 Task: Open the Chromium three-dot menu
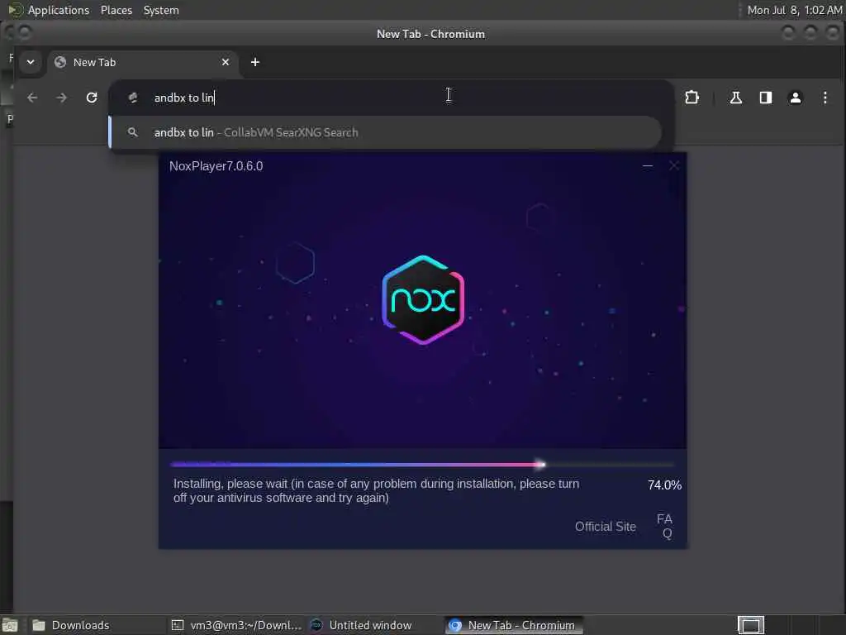coord(825,98)
